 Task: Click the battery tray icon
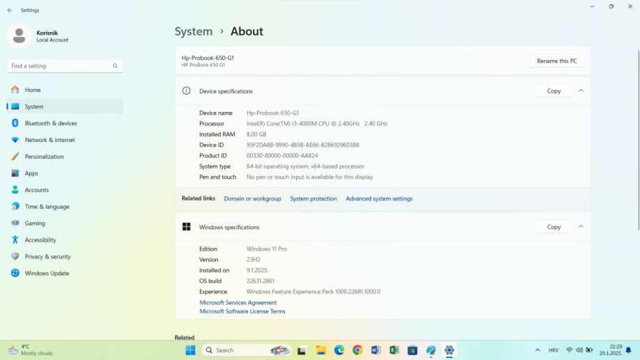point(589,350)
